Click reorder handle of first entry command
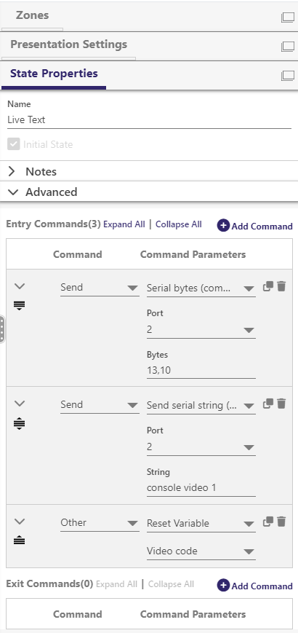298x633 pixels. [x=20, y=306]
